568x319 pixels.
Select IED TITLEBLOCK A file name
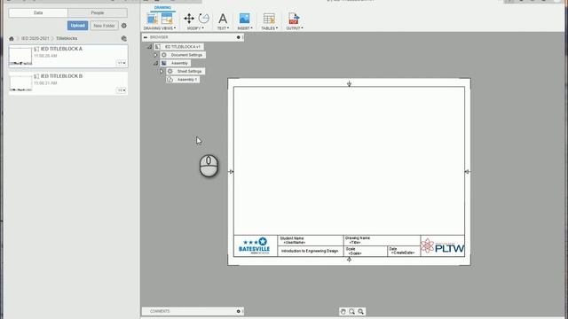[x=61, y=49]
